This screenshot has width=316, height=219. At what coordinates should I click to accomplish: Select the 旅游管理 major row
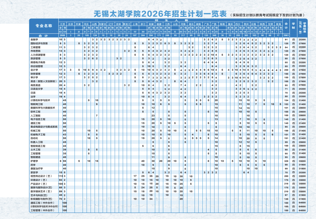[169, 59]
